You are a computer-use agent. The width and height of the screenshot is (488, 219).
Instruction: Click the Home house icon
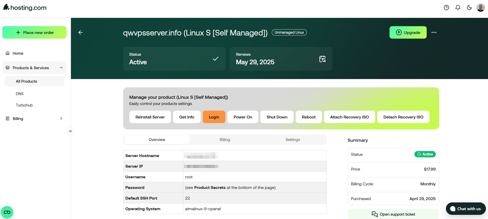pyautogui.click(x=8, y=53)
